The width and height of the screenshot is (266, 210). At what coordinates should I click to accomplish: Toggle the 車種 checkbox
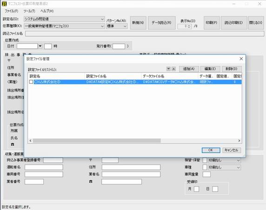(x=205, y=167)
